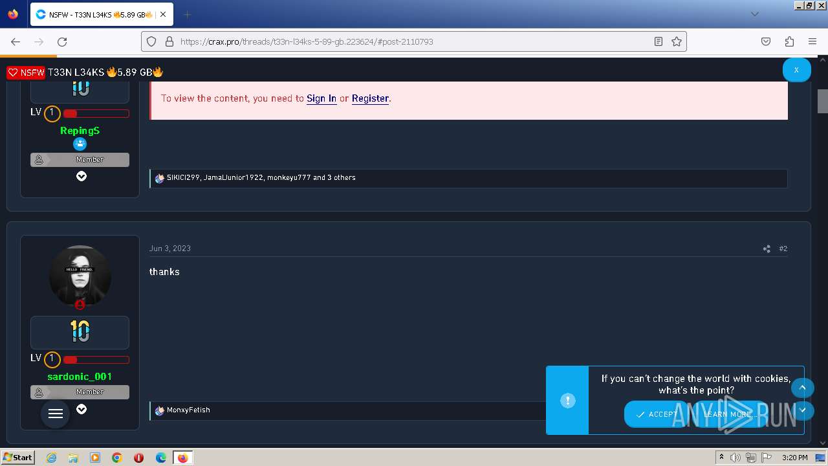
Task: Share post #2 with share icon
Action: [x=767, y=249]
